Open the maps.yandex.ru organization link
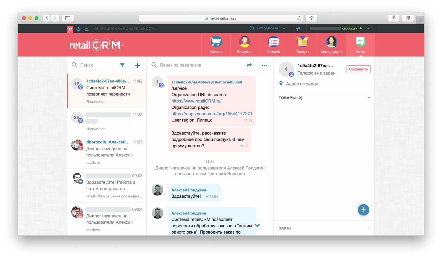 point(212,114)
